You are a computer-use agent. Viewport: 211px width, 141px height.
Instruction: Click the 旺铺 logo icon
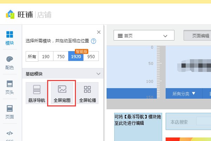[x=10, y=14]
